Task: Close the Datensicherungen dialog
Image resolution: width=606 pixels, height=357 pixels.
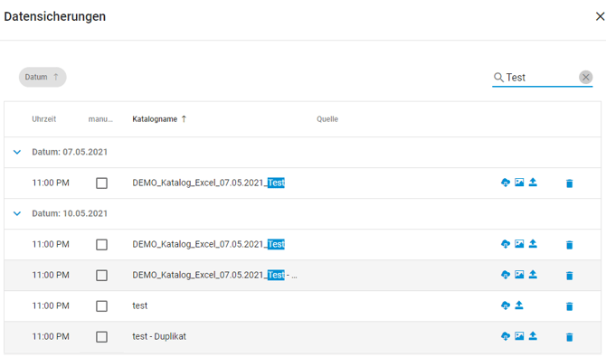Action: click(600, 16)
